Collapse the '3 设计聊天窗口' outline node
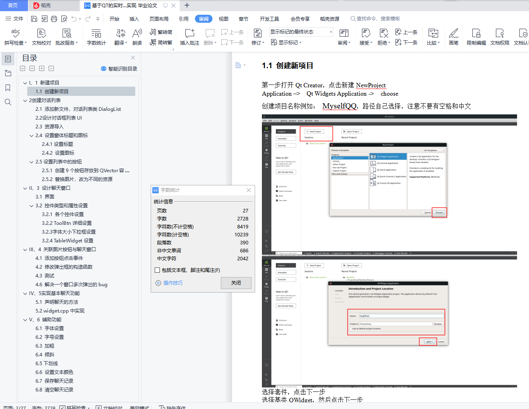Image resolution: width=529 pixels, height=409 pixels. [x=25, y=188]
